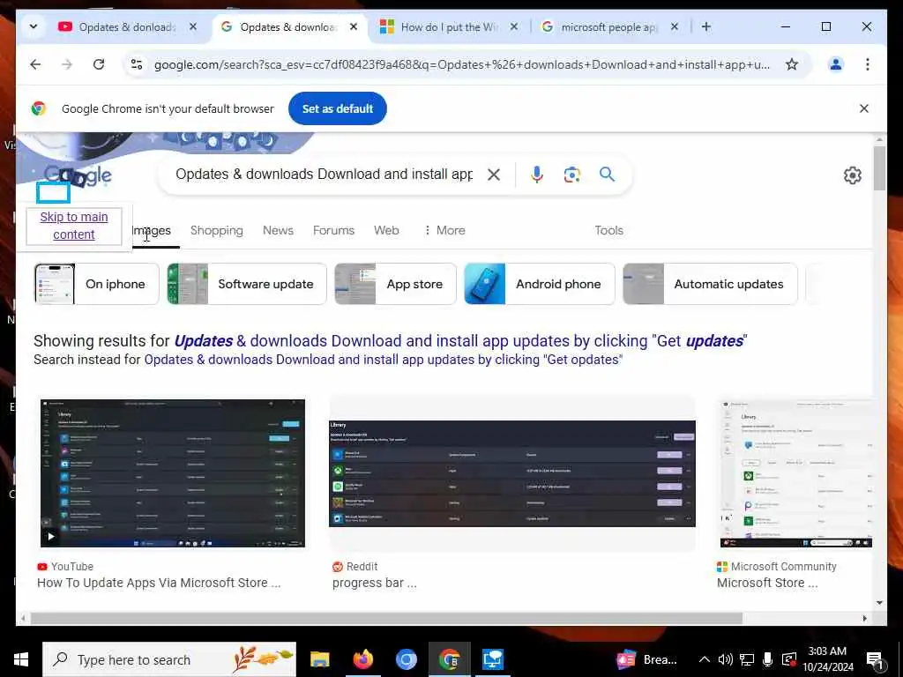The width and height of the screenshot is (903, 677).
Task: Open File Explorer from the taskbar
Action: coord(319,659)
